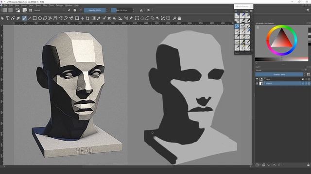The height and width of the screenshot is (174, 311).
Task: Select the Rectangular Selection tool
Action: (137, 18)
